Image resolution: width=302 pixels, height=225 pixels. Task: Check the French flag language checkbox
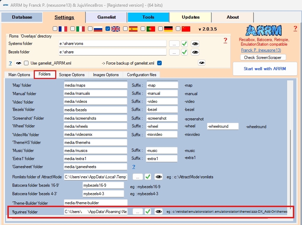pos(55,29)
